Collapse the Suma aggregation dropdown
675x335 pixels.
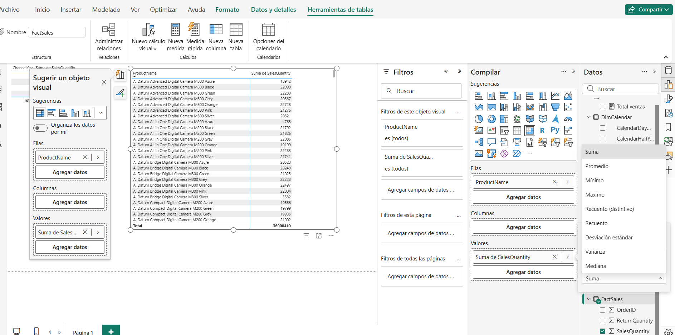tap(660, 278)
